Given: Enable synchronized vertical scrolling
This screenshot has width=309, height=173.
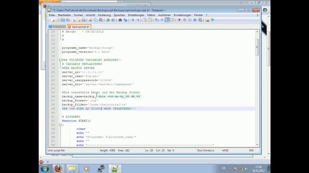Looking at the screenshot, I should click(145, 20).
